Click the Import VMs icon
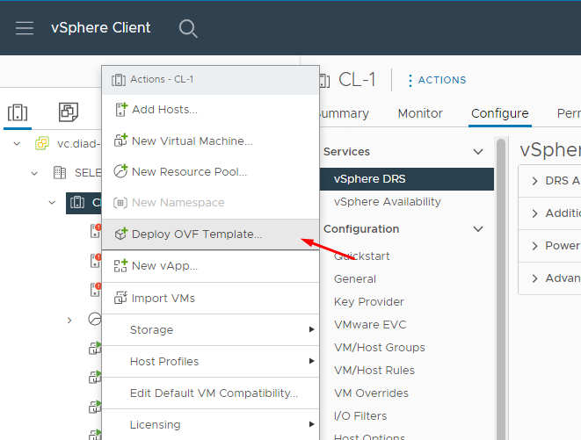The height and width of the screenshot is (440, 581). (x=120, y=299)
